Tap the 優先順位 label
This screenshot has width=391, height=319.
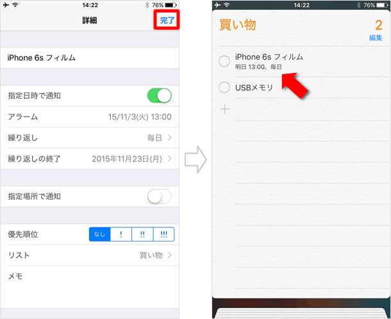point(23,234)
